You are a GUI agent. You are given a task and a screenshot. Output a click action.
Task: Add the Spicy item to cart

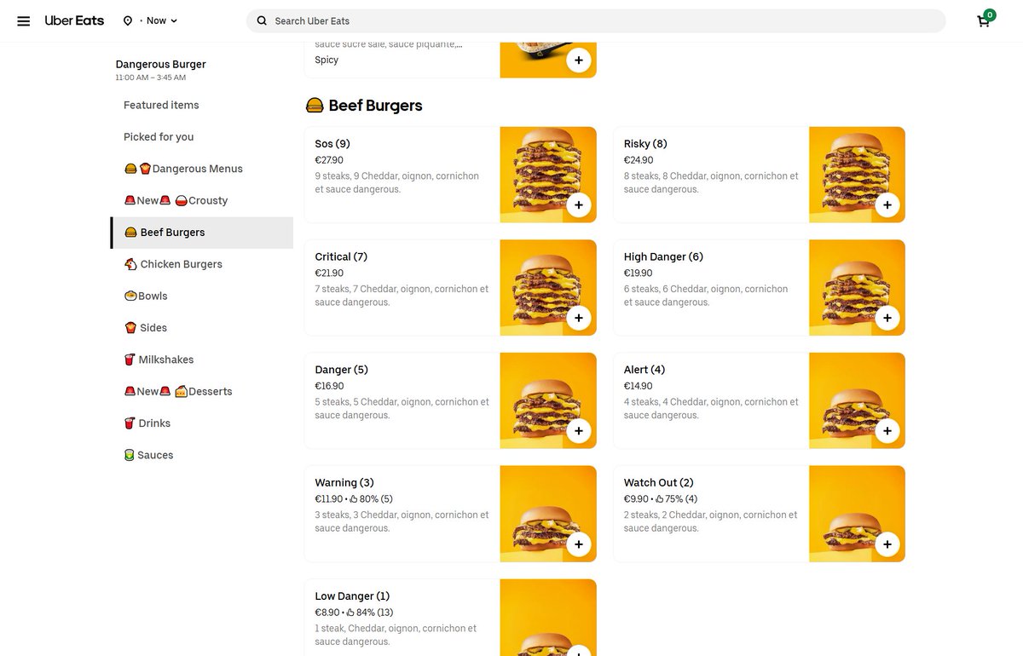click(579, 60)
